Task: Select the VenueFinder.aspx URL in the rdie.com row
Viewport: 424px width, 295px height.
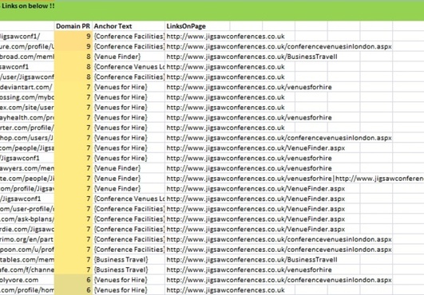Action: pyautogui.click(x=256, y=229)
